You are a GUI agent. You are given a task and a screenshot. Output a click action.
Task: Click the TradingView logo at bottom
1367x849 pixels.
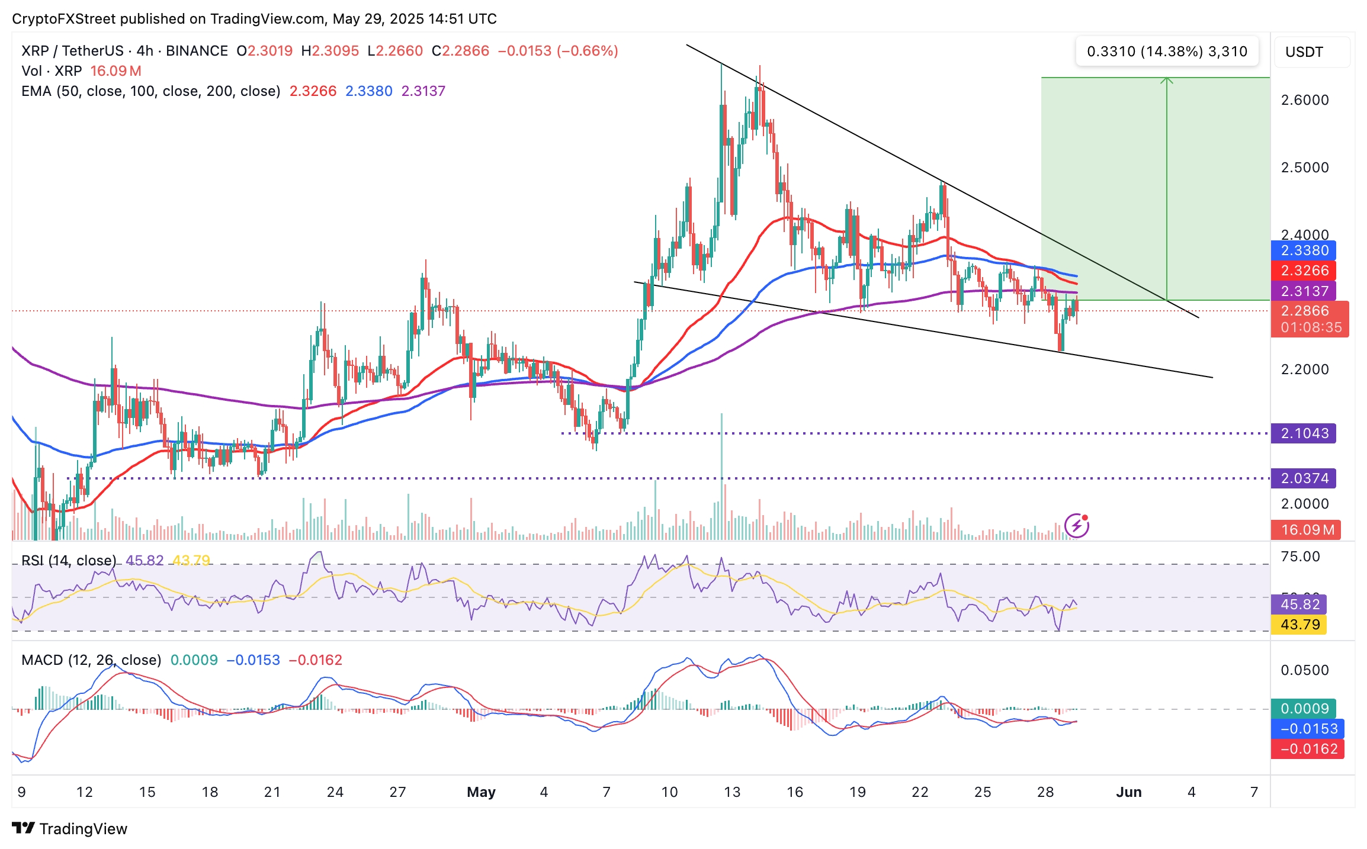tap(70, 828)
